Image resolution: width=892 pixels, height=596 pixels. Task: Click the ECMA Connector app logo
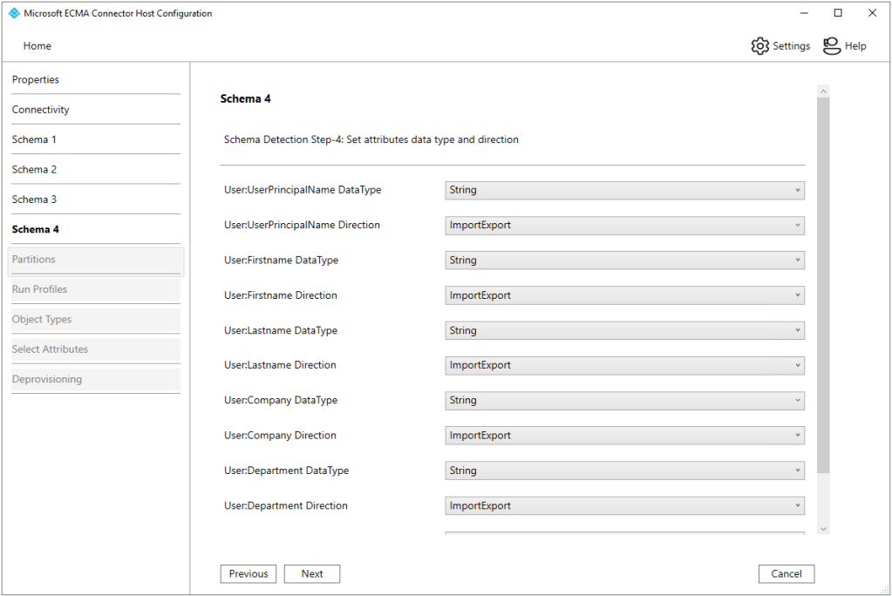(13, 13)
